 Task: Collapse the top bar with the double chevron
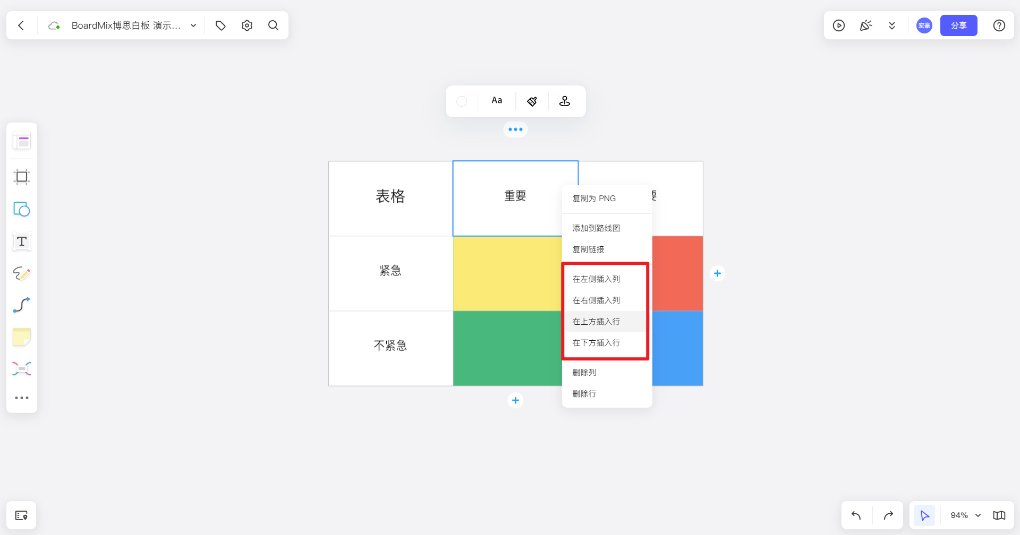pos(892,25)
